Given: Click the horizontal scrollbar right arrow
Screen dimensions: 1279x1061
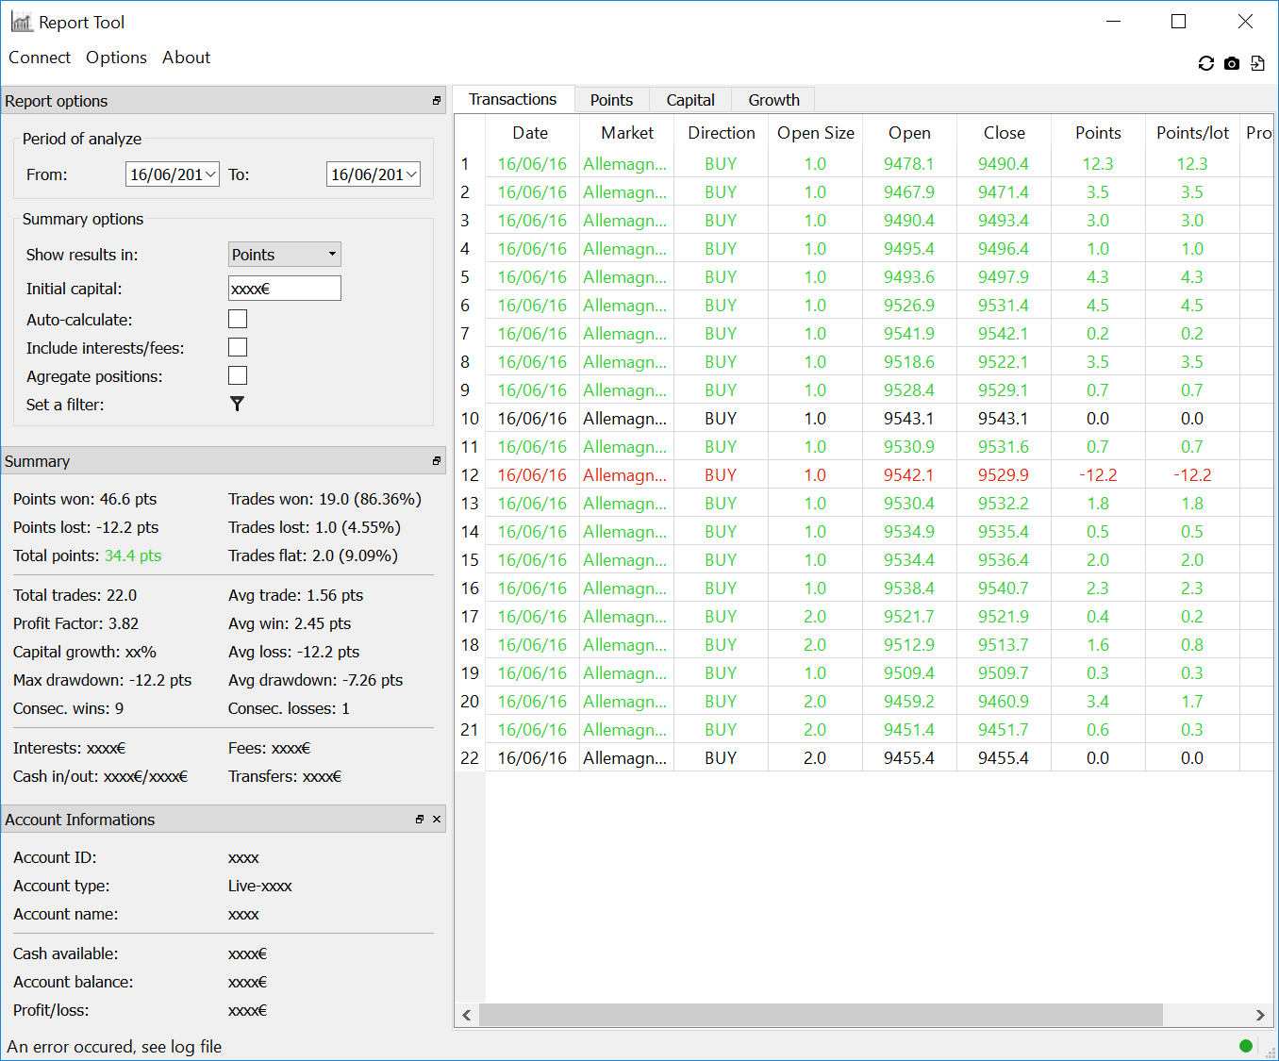Looking at the screenshot, I should (1260, 1015).
